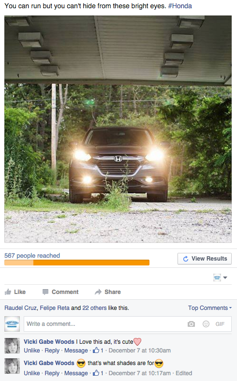The width and height of the screenshot is (237, 381).
Task: Click like count thumb on 10:17am comment
Action: [96, 373]
